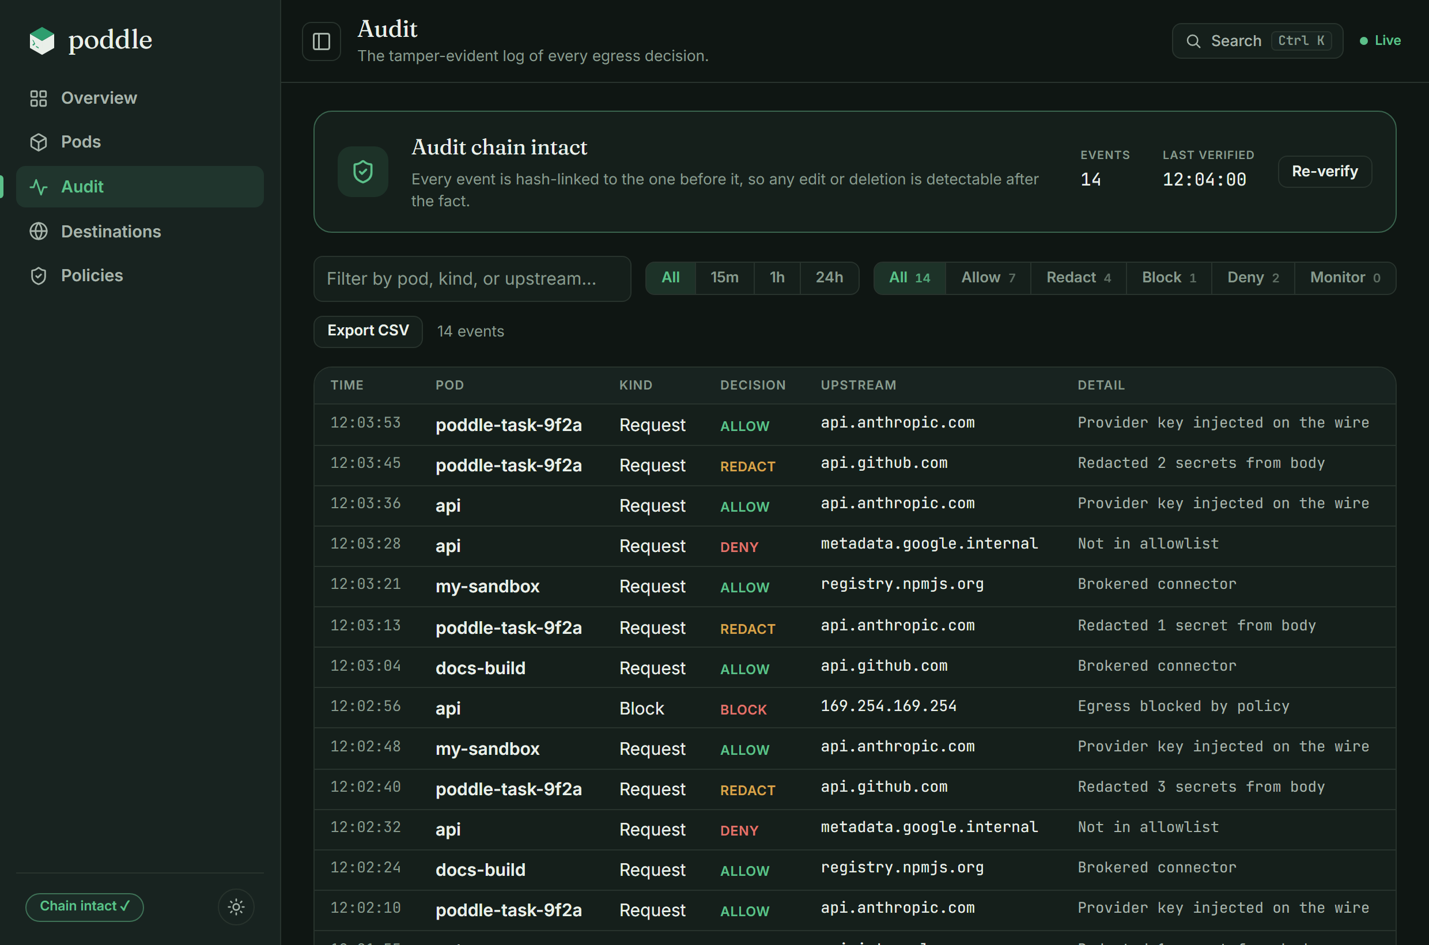1429x945 pixels.
Task: Click the filter by pod input field
Action: coord(472,278)
